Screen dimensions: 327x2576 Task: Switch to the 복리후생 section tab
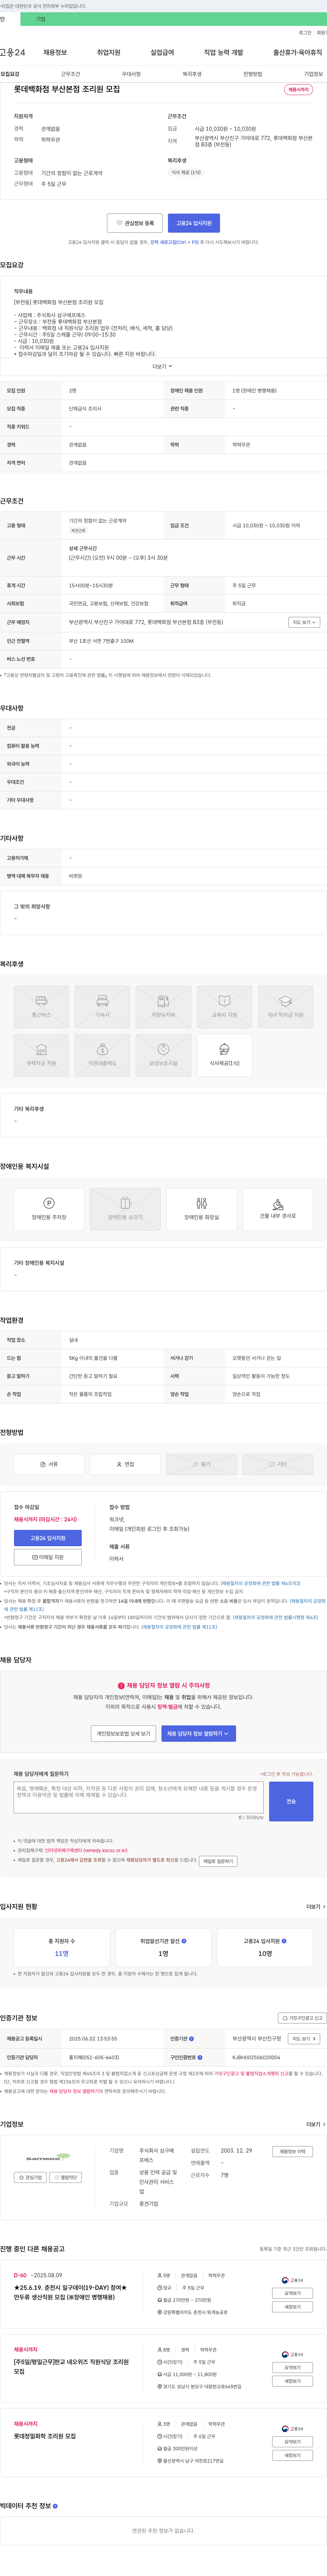[192, 74]
